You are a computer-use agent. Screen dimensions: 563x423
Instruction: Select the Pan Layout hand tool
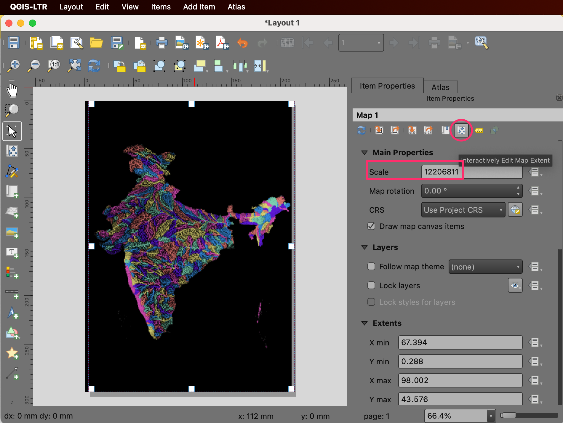[x=12, y=90]
